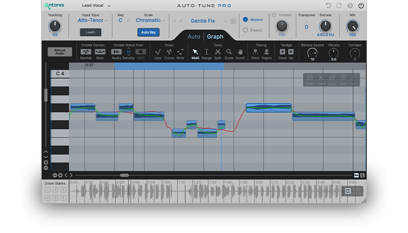Screen dimensions: 408x233
Task: Select the Line draw tool
Action: [158, 52]
